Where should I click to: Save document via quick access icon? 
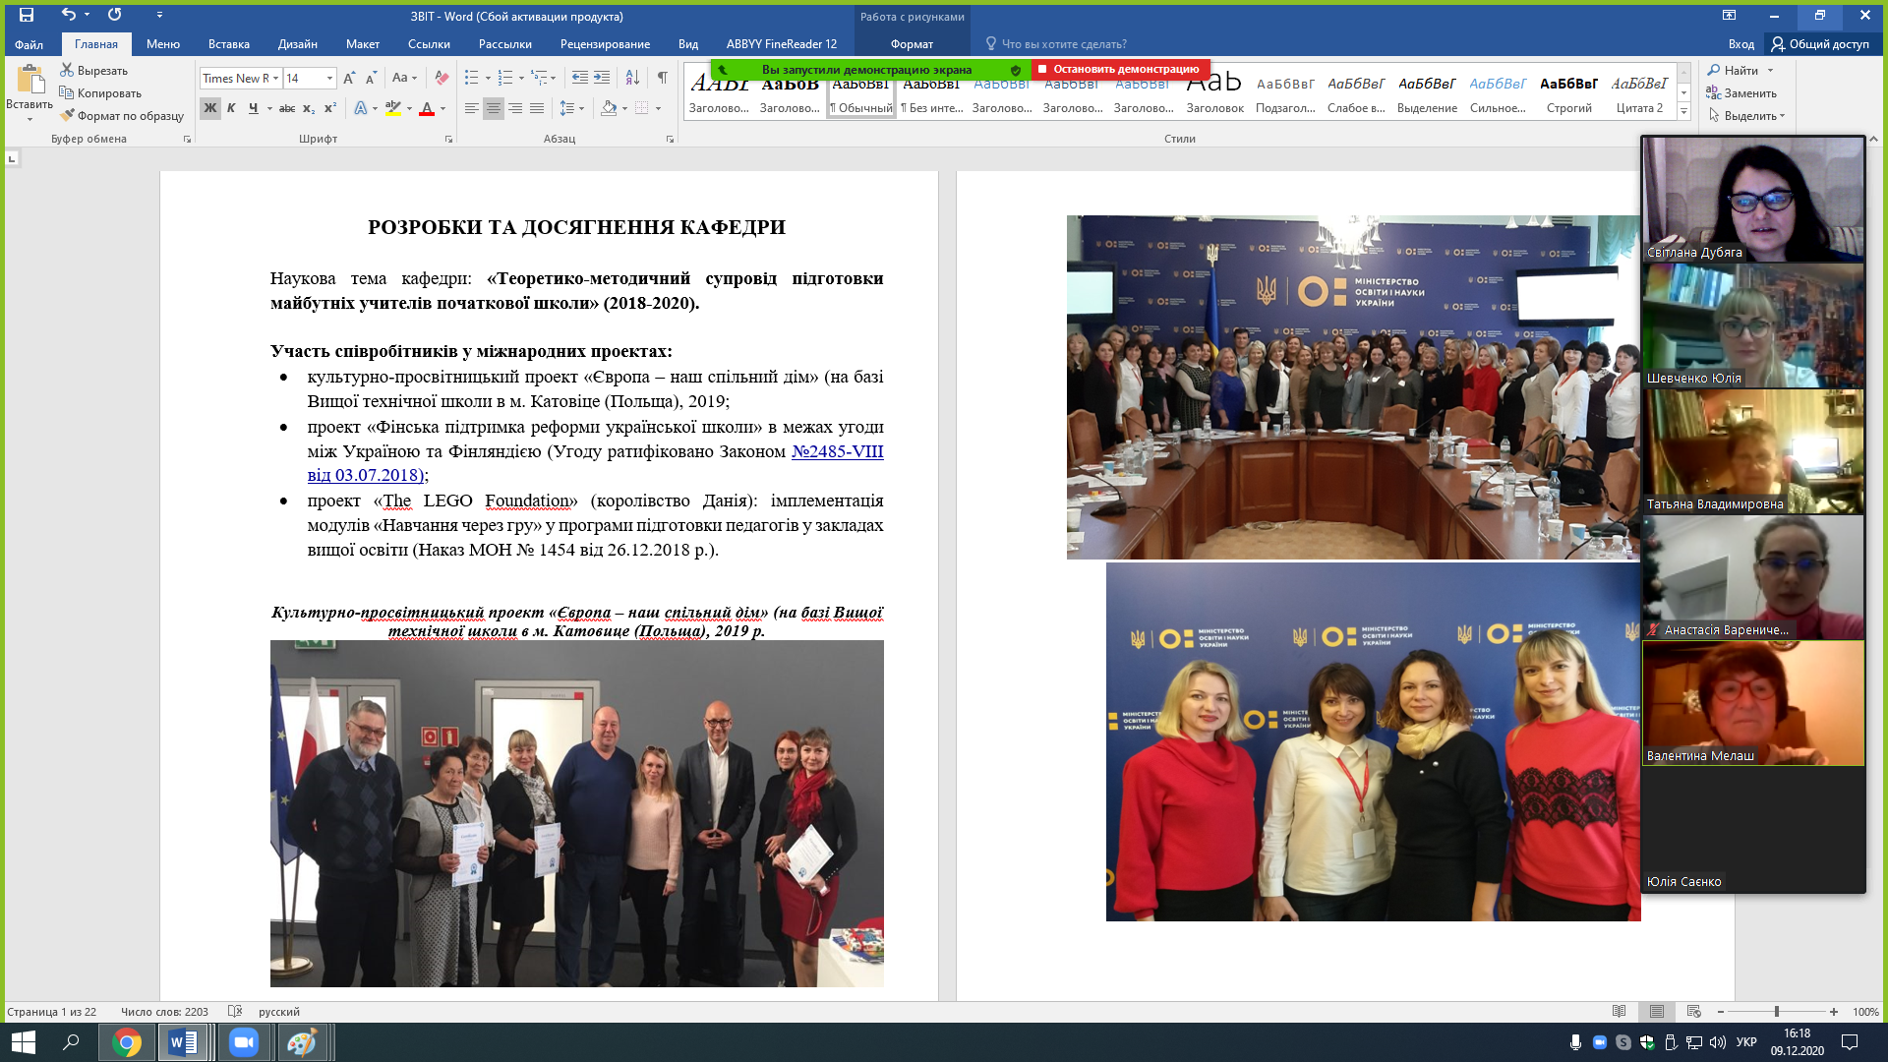pyautogui.click(x=27, y=15)
